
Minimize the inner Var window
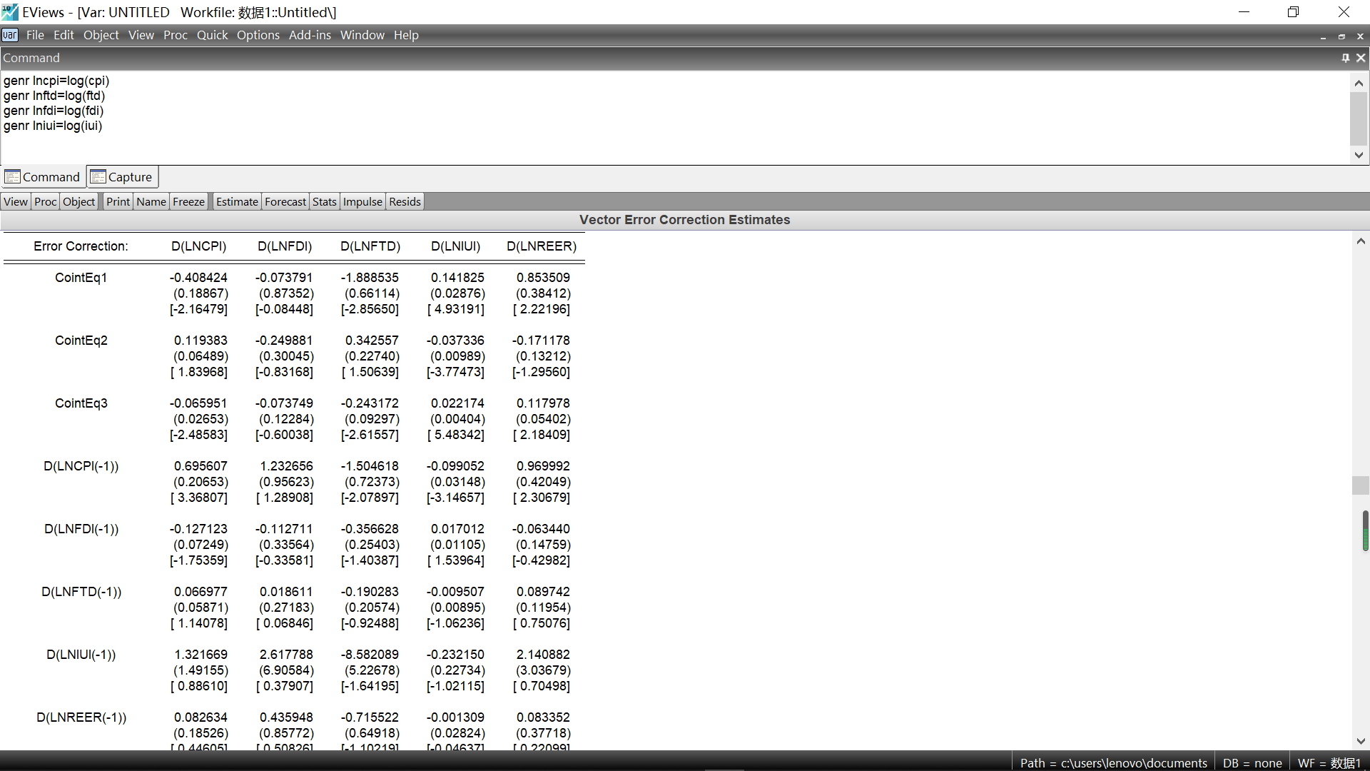click(1323, 36)
